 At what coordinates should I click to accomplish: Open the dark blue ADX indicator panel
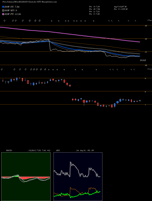[78, 177]
